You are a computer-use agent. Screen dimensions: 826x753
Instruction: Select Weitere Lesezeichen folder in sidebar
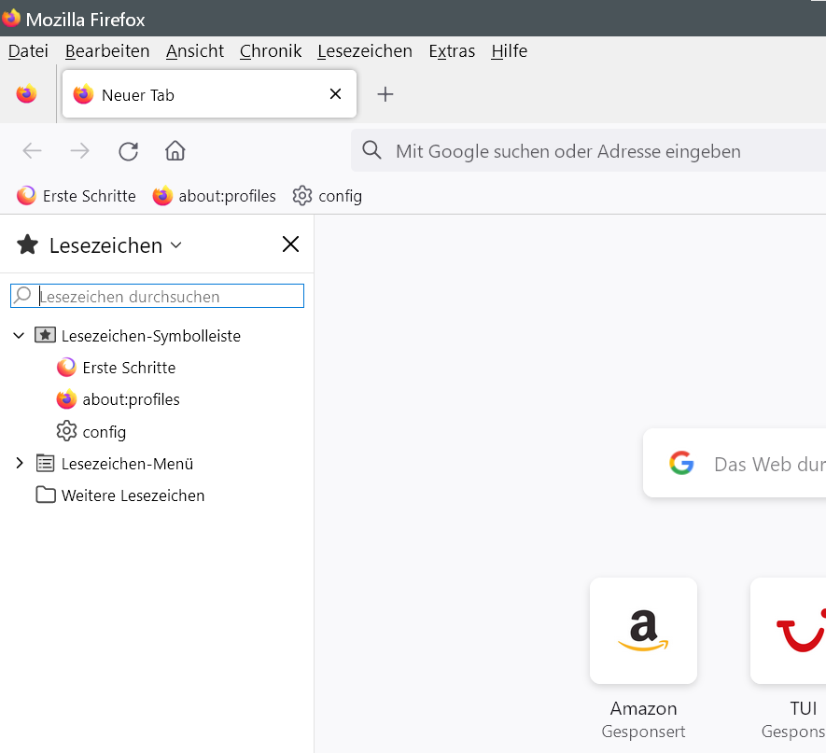(x=133, y=495)
